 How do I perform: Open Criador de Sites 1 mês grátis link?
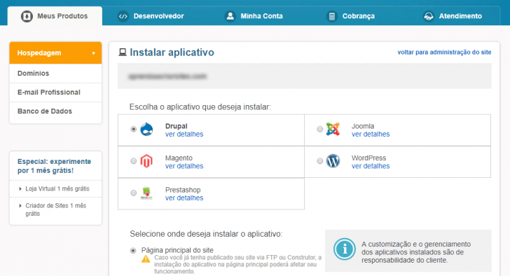pos(55,209)
